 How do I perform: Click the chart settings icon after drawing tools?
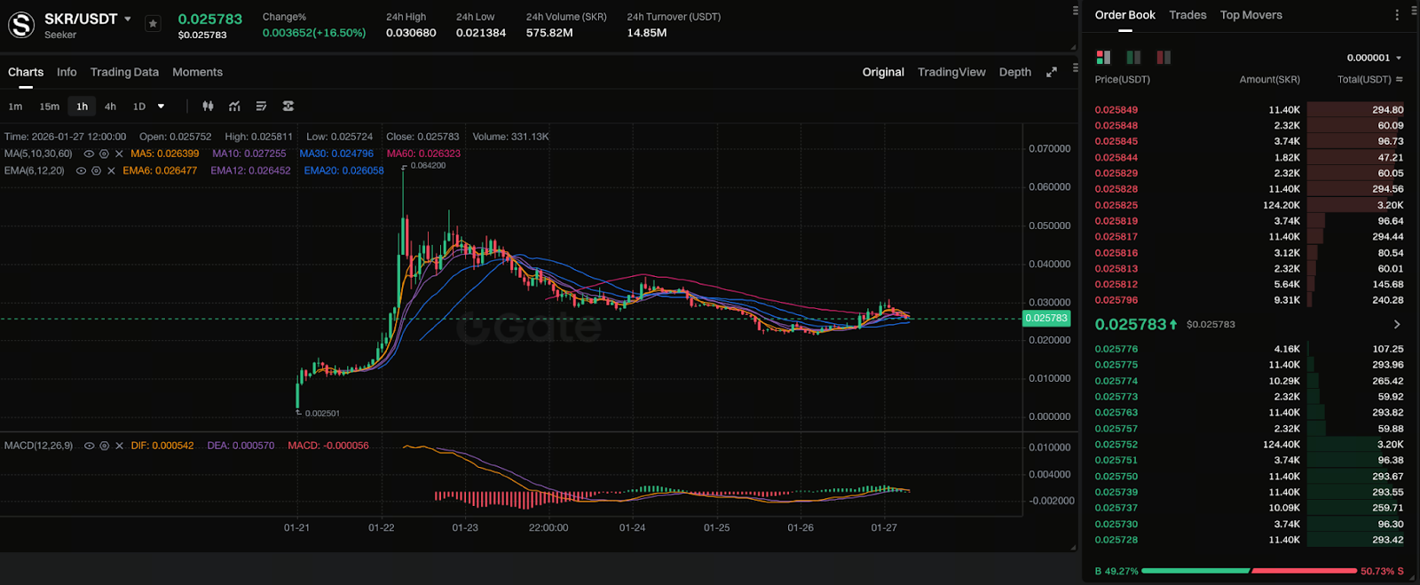pyautogui.click(x=288, y=107)
